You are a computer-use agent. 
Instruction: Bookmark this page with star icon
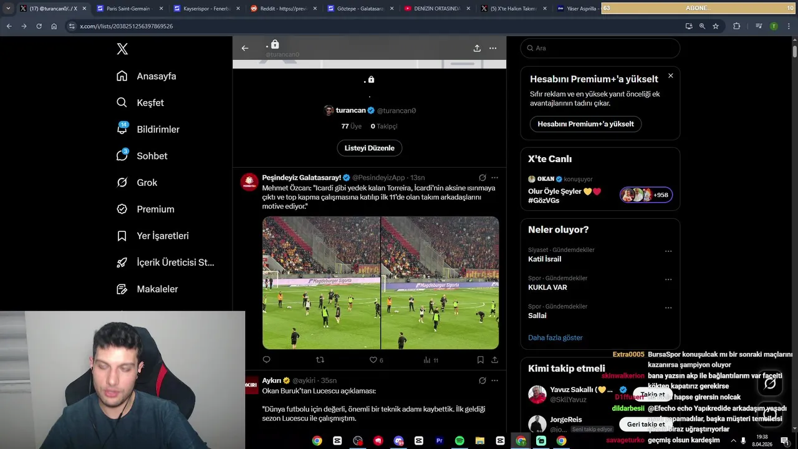[x=716, y=26]
